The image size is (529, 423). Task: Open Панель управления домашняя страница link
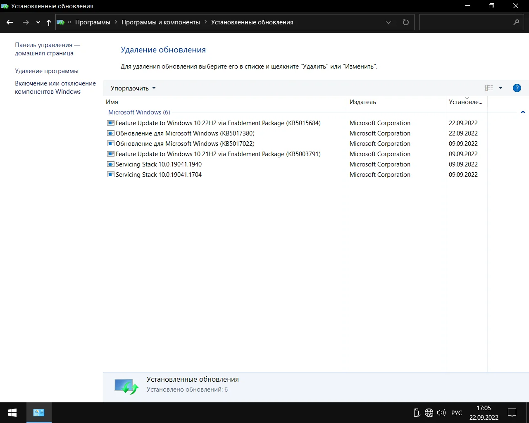tap(48, 49)
